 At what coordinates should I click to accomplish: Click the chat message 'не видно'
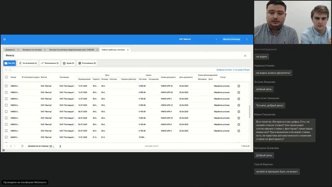261,57
